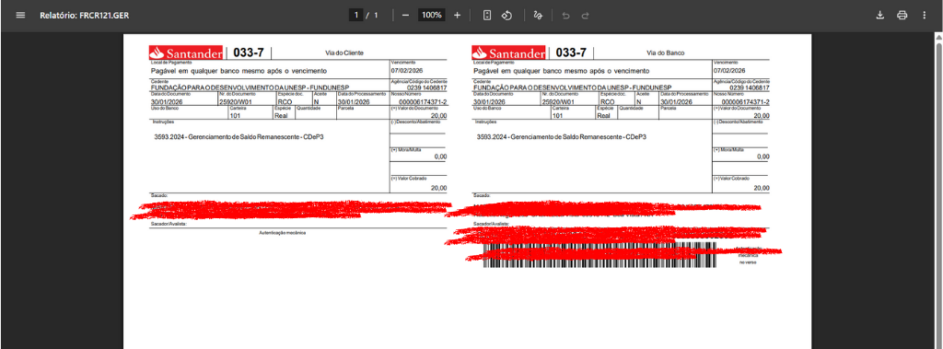Click Autenticação mecânica text in client copy
Image resolution: width=943 pixels, height=349 pixels.
[282, 232]
